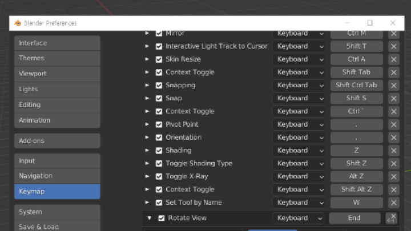Remove the Toggle X-Ray entry
The image size is (411, 231).
pos(393,176)
